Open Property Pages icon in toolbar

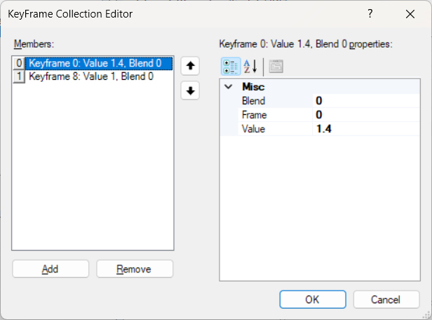[276, 67]
